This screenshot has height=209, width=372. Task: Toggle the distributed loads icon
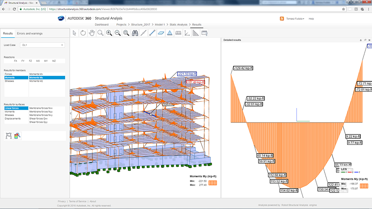[178, 33]
